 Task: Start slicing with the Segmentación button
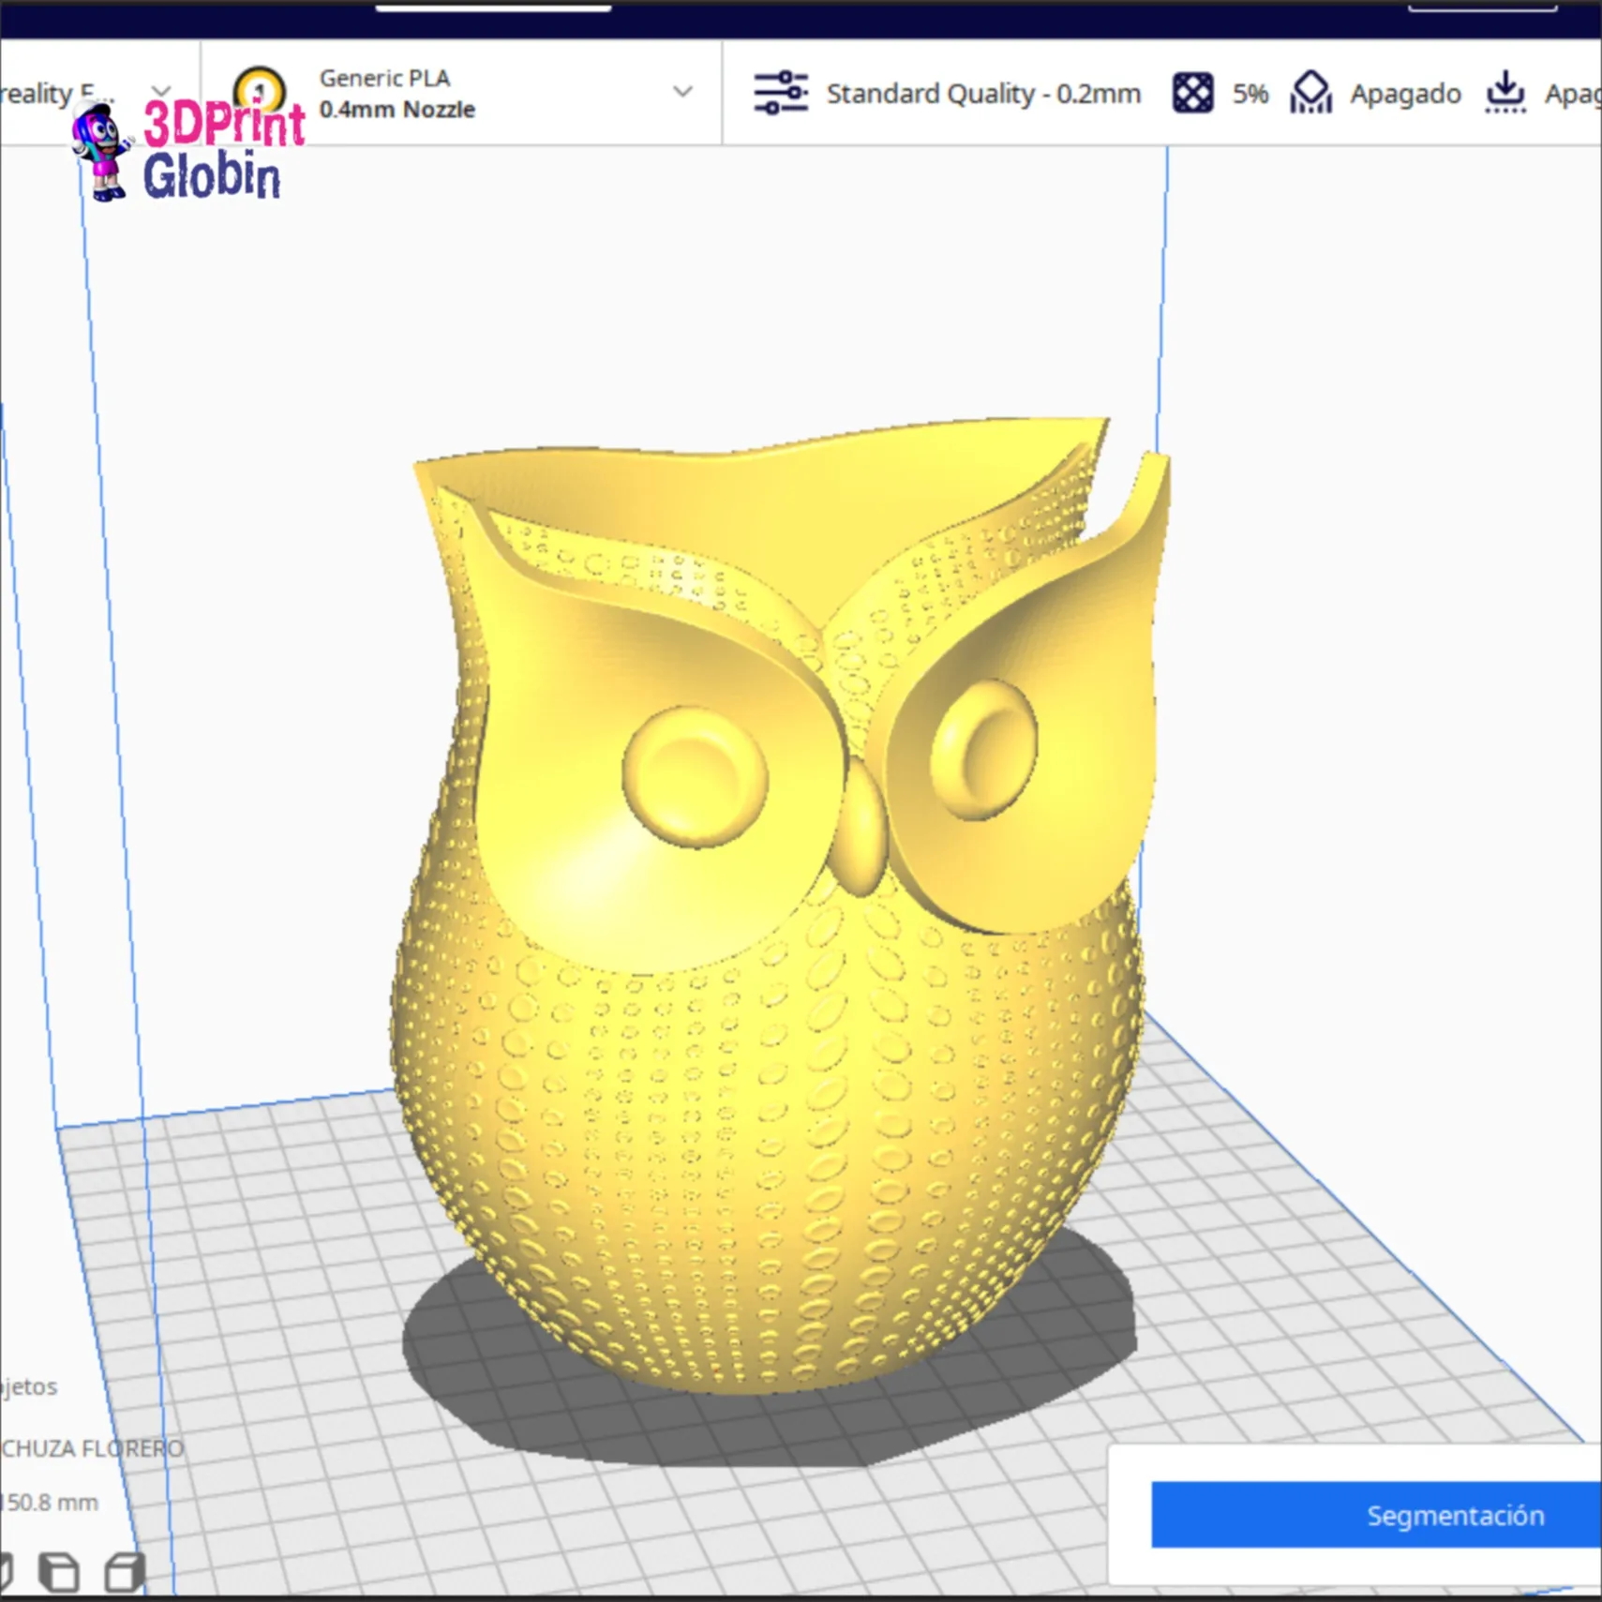(x=1376, y=1515)
